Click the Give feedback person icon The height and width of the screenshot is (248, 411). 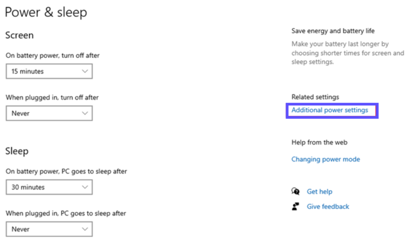click(x=296, y=207)
